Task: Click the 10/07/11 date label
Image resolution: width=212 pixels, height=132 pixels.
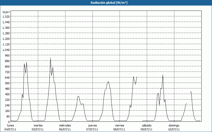Action: pos(174,129)
